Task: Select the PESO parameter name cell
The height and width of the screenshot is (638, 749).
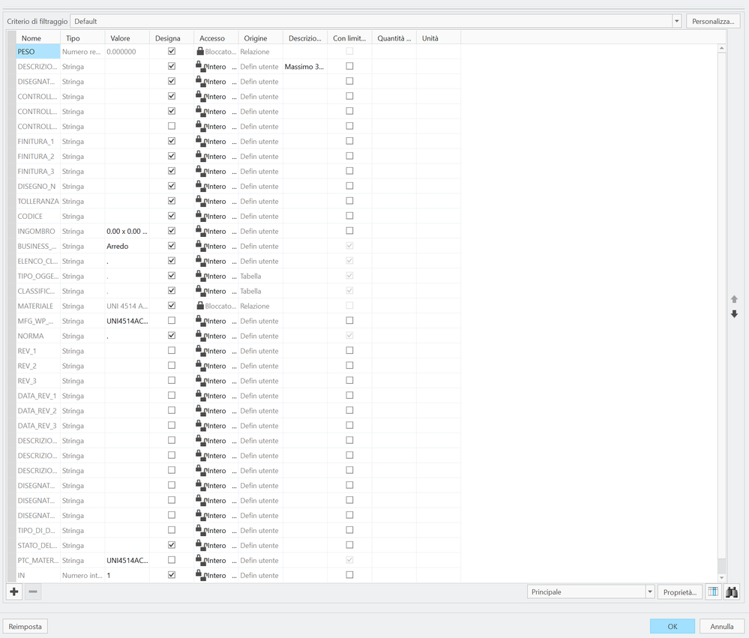Action: [x=38, y=52]
